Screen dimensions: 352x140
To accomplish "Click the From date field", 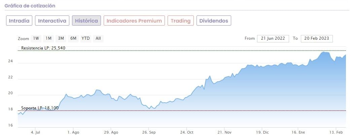I will coord(273,38).
